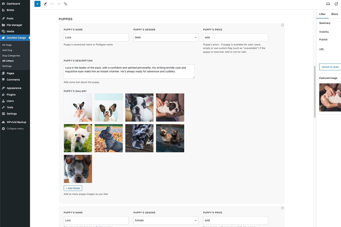
Task: Select gallery photo of gray dog in leaves
Action: (x=109, y=138)
